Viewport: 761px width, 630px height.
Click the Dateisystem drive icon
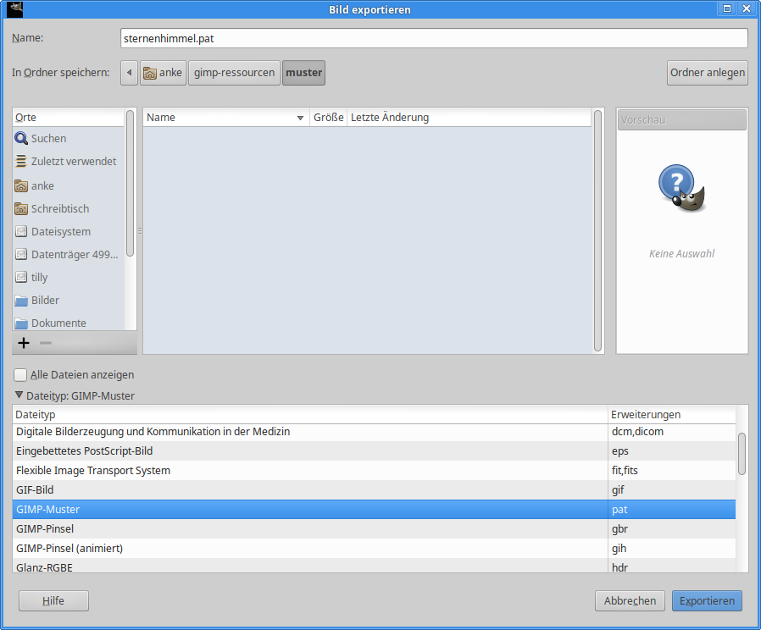(x=21, y=231)
